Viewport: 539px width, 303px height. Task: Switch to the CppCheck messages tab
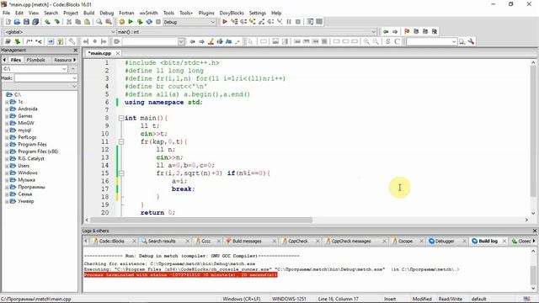[351, 242]
